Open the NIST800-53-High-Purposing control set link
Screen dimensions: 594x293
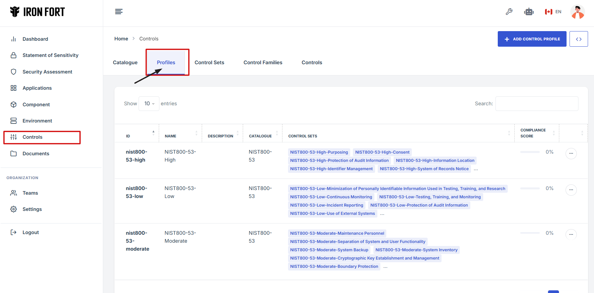pyautogui.click(x=319, y=152)
